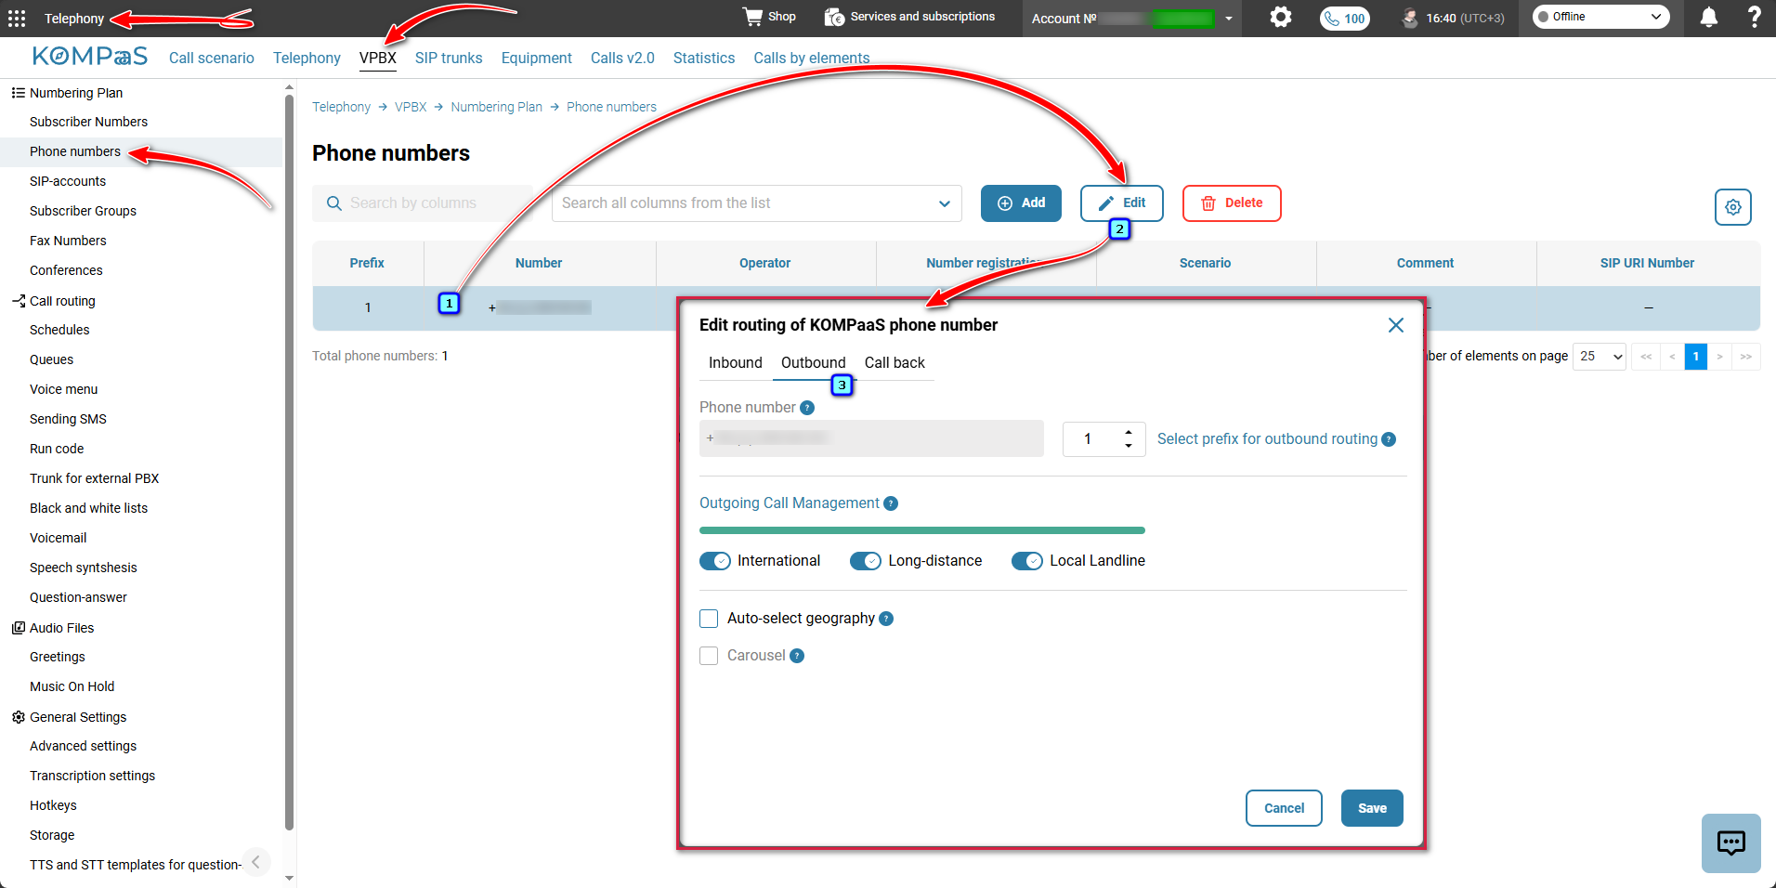Open the Shop cart icon
The width and height of the screenshot is (1776, 888).
(x=752, y=17)
